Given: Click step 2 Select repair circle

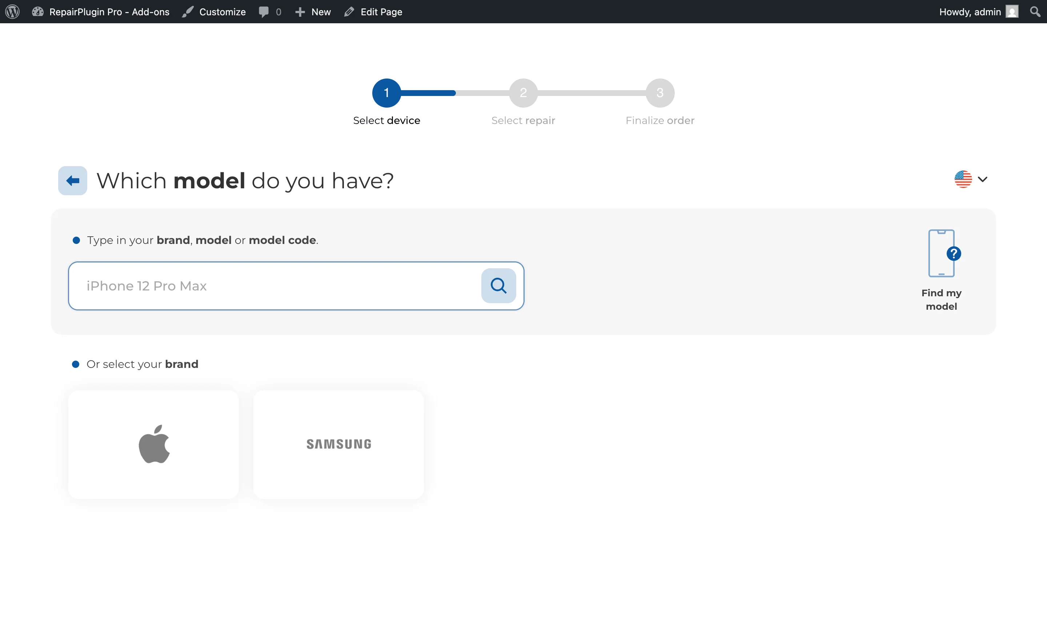Looking at the screenshot, I should pyautogui.click(x=523, y=93).
